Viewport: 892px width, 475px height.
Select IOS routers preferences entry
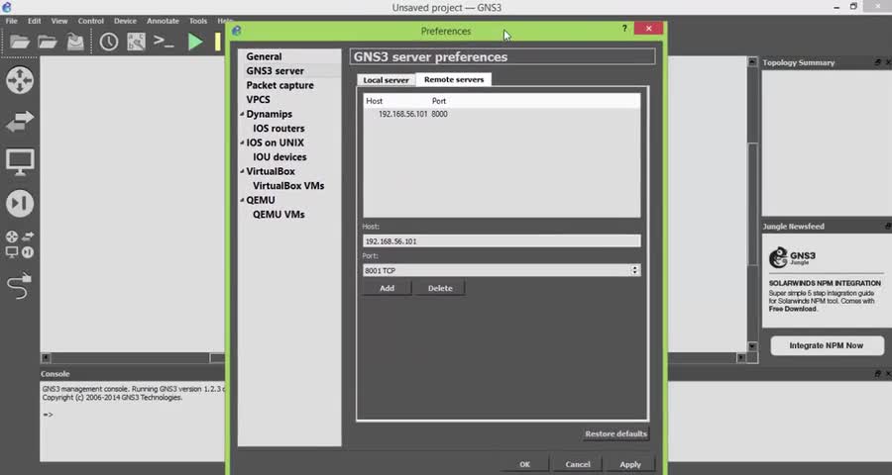pos(279,129)
